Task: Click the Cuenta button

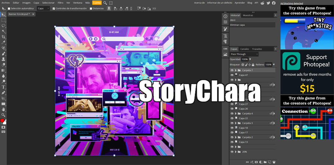Action: 97,3
